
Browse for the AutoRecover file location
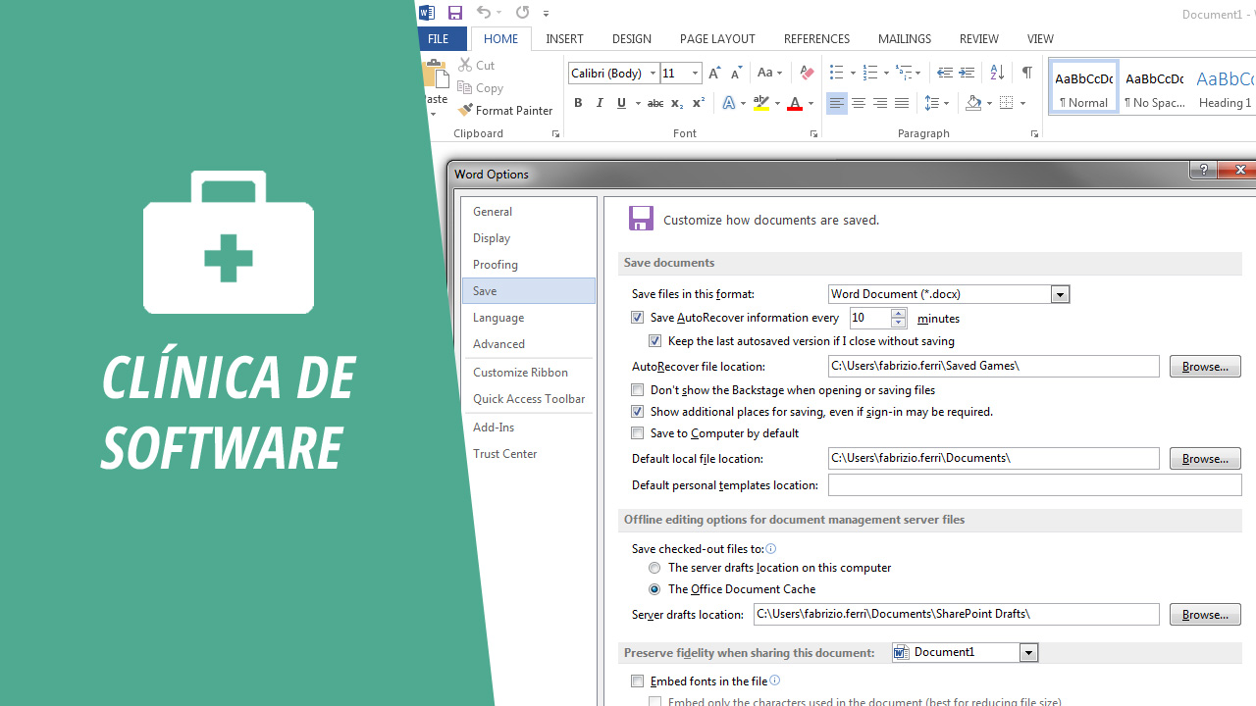[x=1204, y=366]
